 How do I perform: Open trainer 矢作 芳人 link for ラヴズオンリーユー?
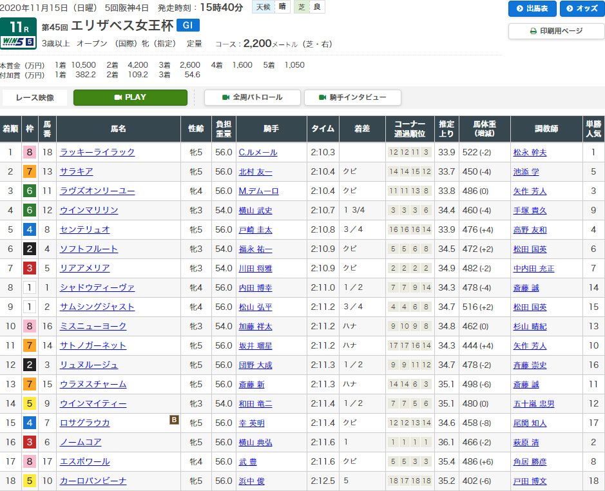click(530, 191)
